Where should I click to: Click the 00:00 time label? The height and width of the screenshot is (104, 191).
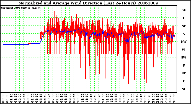tap(3, 98)
